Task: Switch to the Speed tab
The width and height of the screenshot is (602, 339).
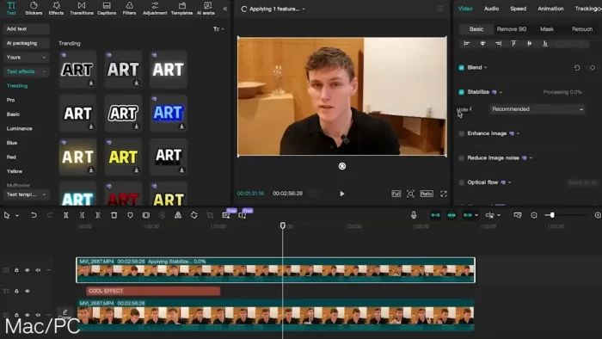Action: [x=519, y=9]
